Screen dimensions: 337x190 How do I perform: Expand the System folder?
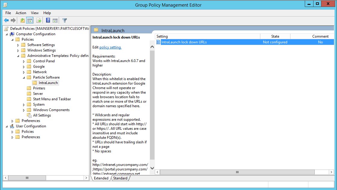[24, 105]
